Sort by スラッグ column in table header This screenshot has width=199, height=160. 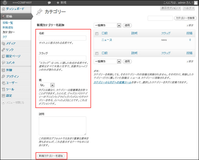click(166, 33)
